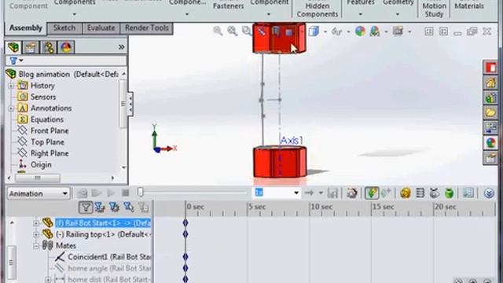Open SolidWorks Resources house tab
The width and height of the screenshot is (503, 283).
(x=490, y=83)
